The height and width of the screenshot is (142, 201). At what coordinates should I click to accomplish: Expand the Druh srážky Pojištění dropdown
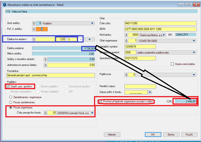pos(92,23)
